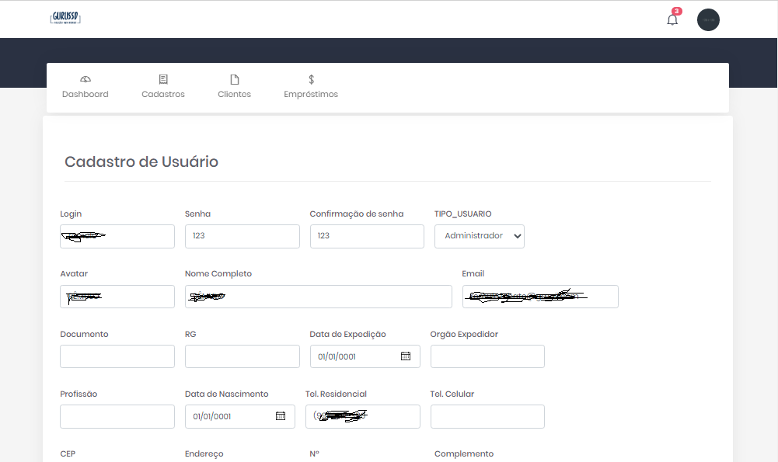
Task: Click the GURUSSP logo
Action: point(65,18)
